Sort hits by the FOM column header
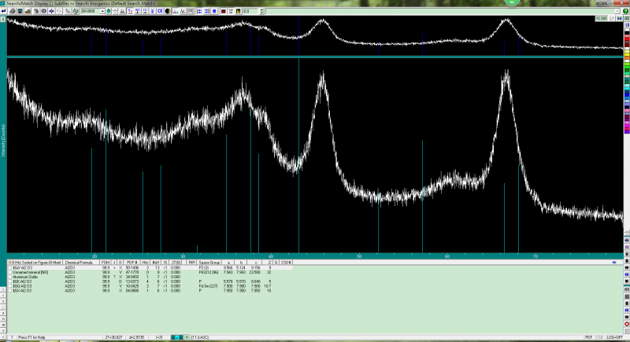 [105, 262]
